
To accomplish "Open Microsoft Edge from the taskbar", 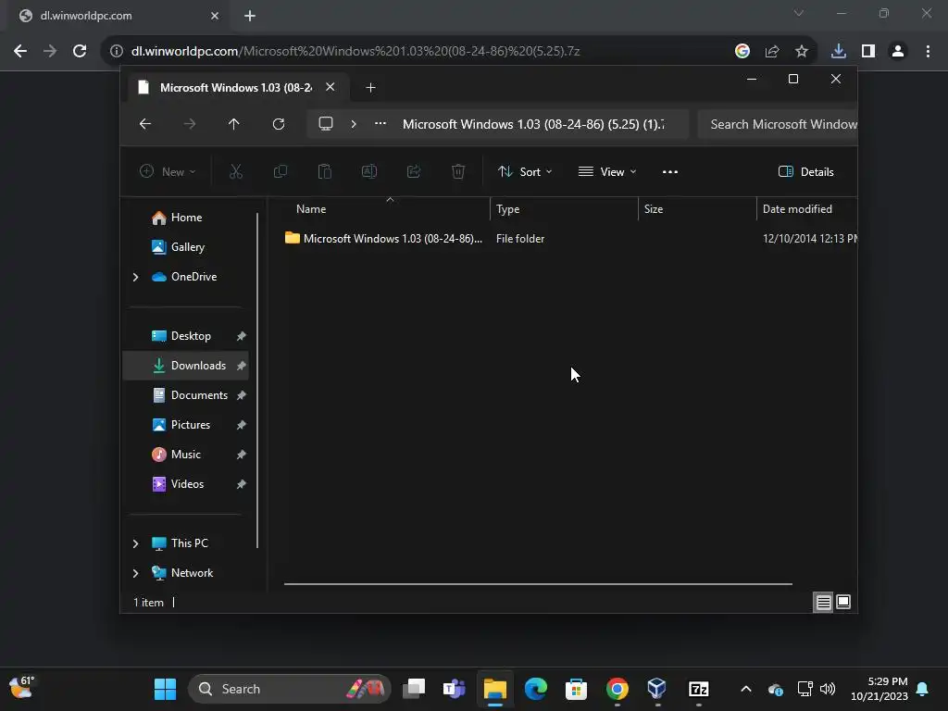I will click(x=536, y=689).
